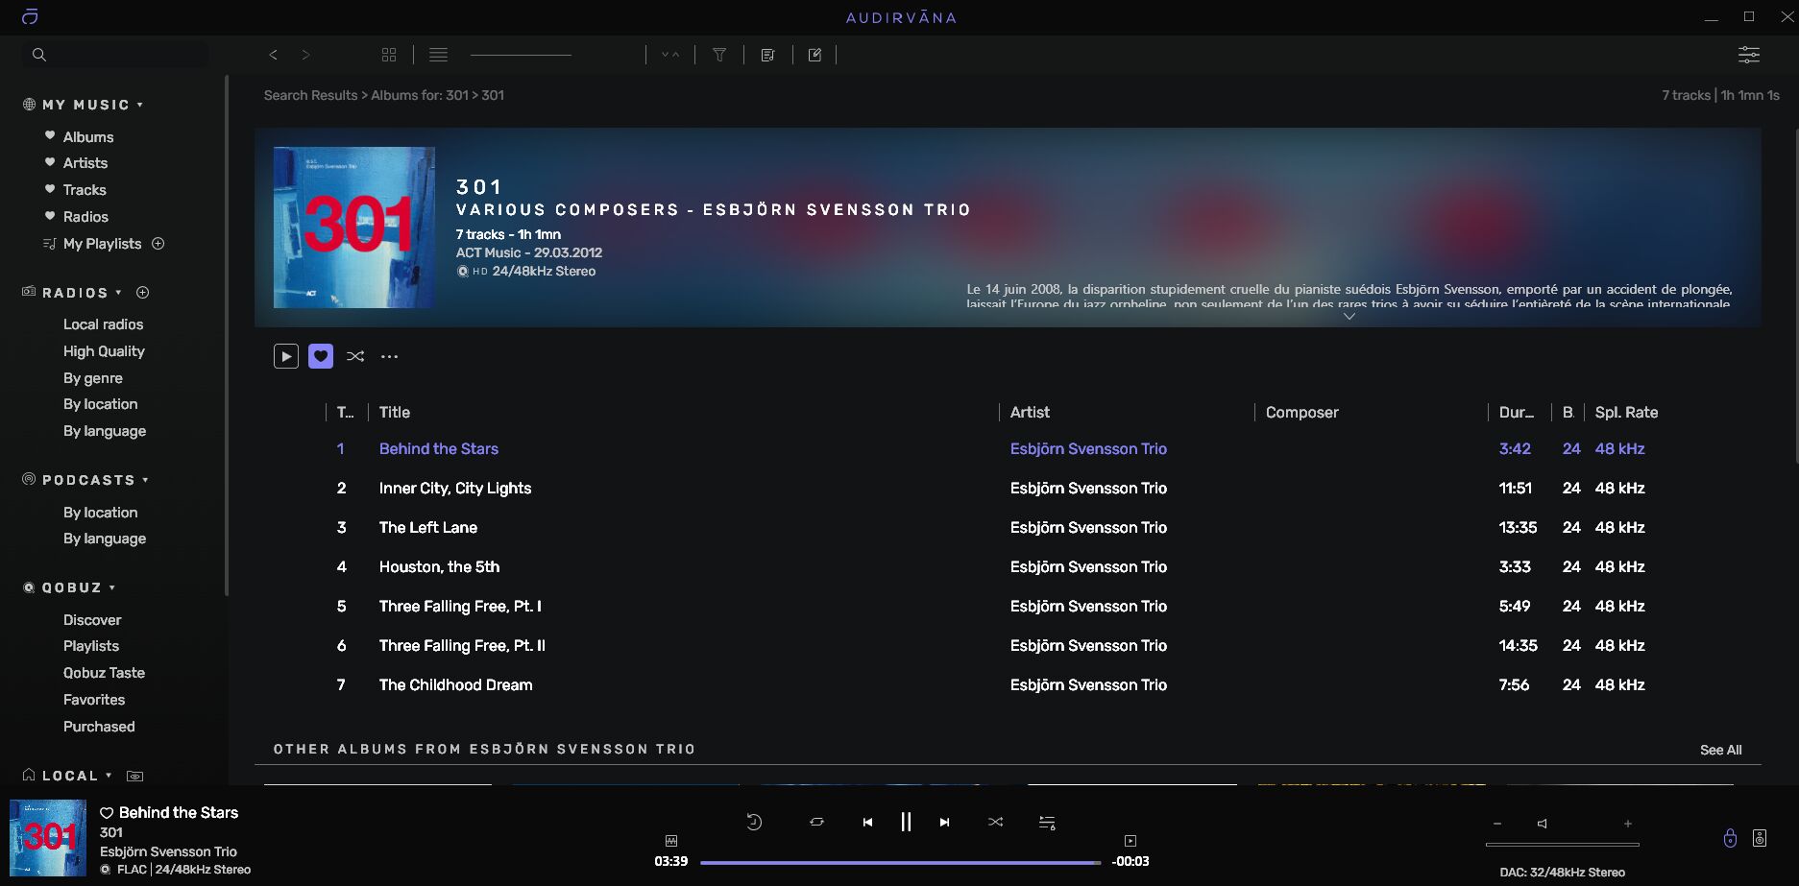
Task: Toggle shuffle in player bar
Action: tap(995, 822)
